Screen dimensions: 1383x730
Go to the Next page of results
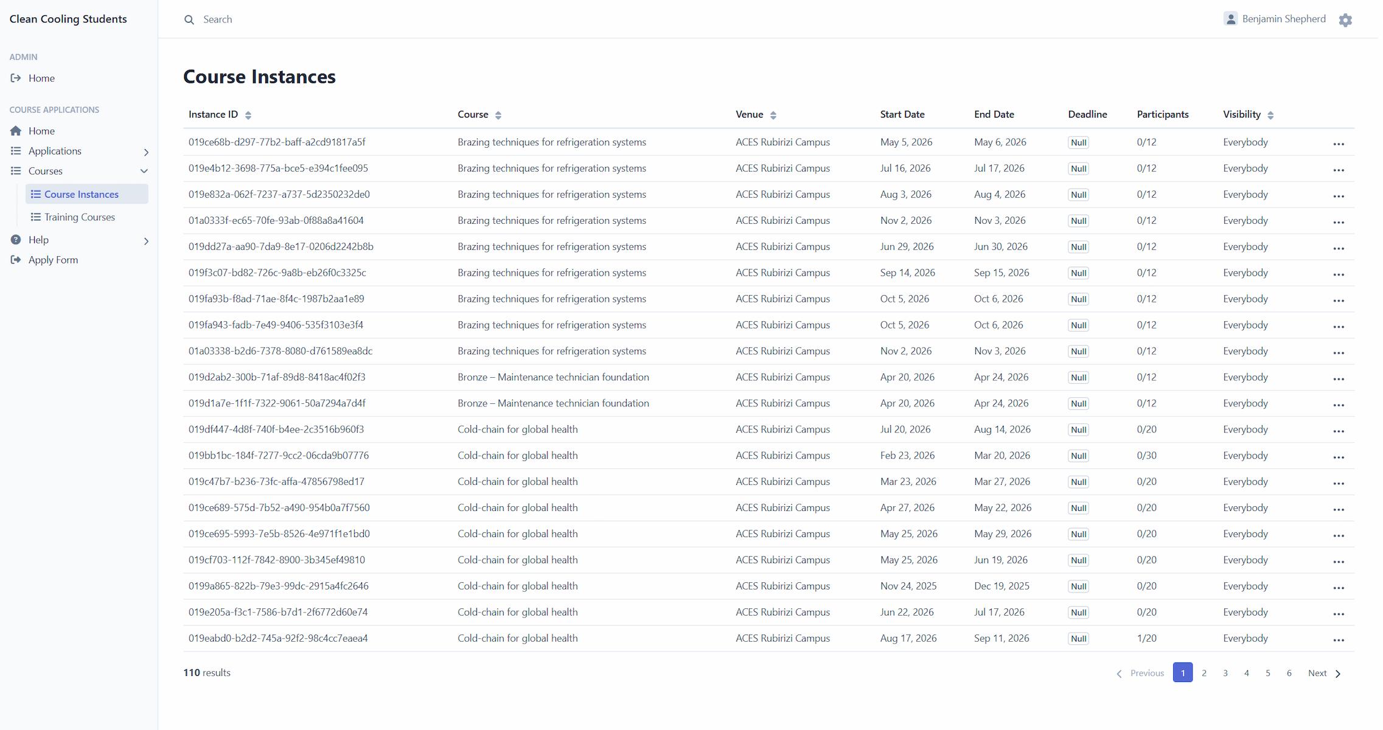click(1325, 673)
